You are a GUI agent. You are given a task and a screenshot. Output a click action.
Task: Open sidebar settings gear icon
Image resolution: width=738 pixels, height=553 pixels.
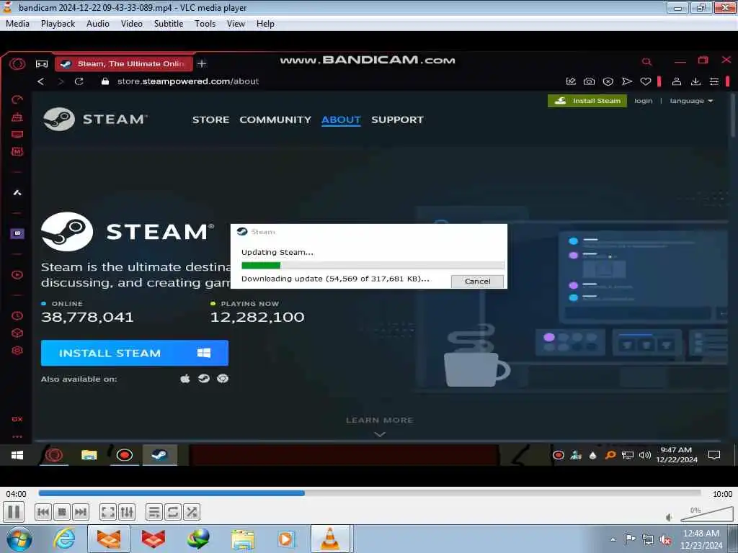point(17,351)
